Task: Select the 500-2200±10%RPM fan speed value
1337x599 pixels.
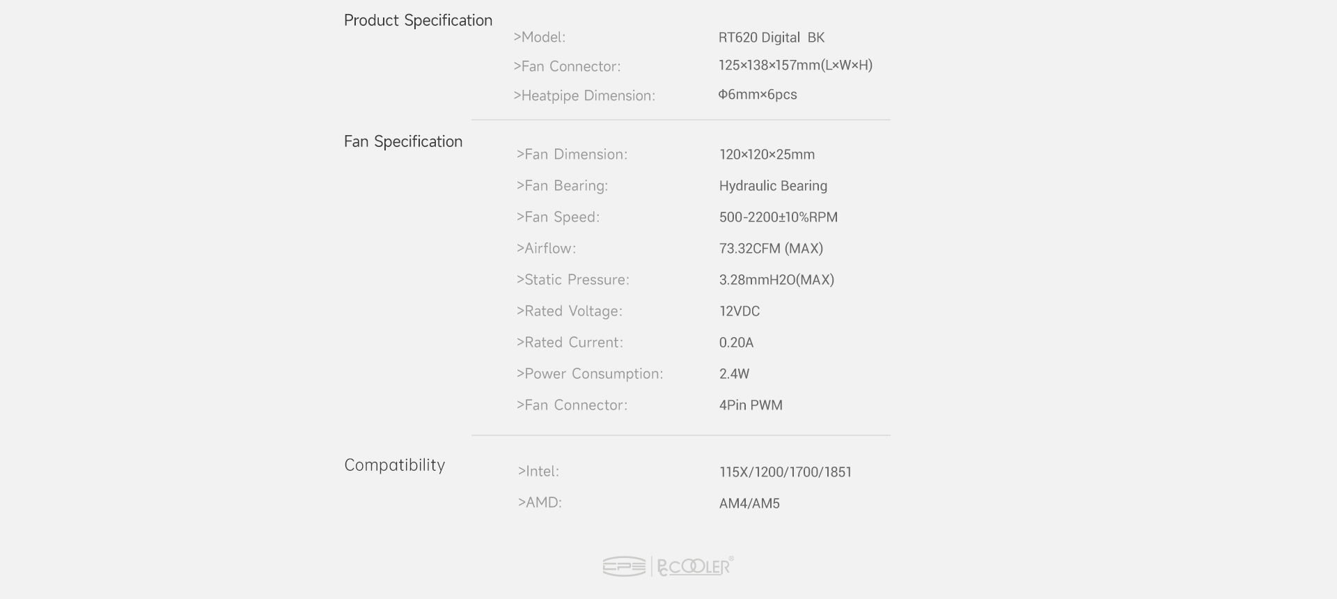Action: tap(778, 217)
